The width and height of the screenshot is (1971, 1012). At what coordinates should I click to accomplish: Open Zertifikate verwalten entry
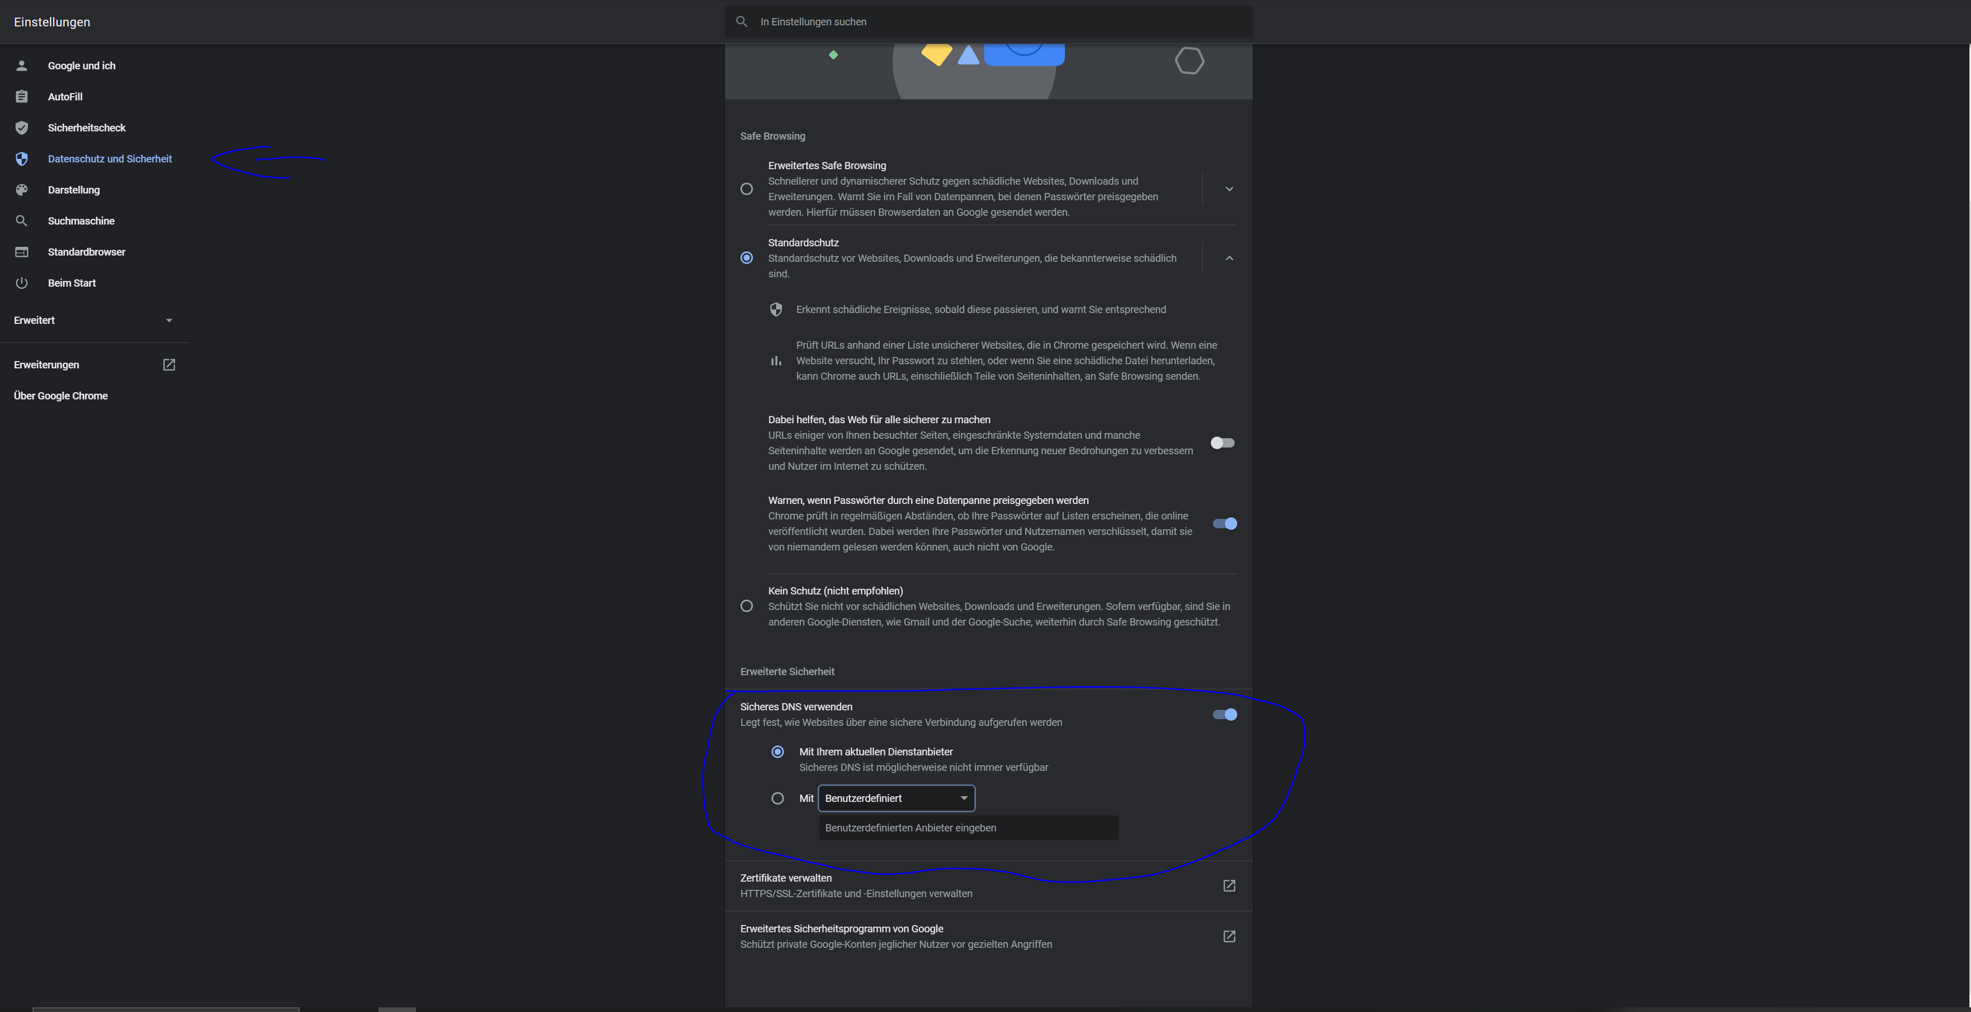point(988,886)
